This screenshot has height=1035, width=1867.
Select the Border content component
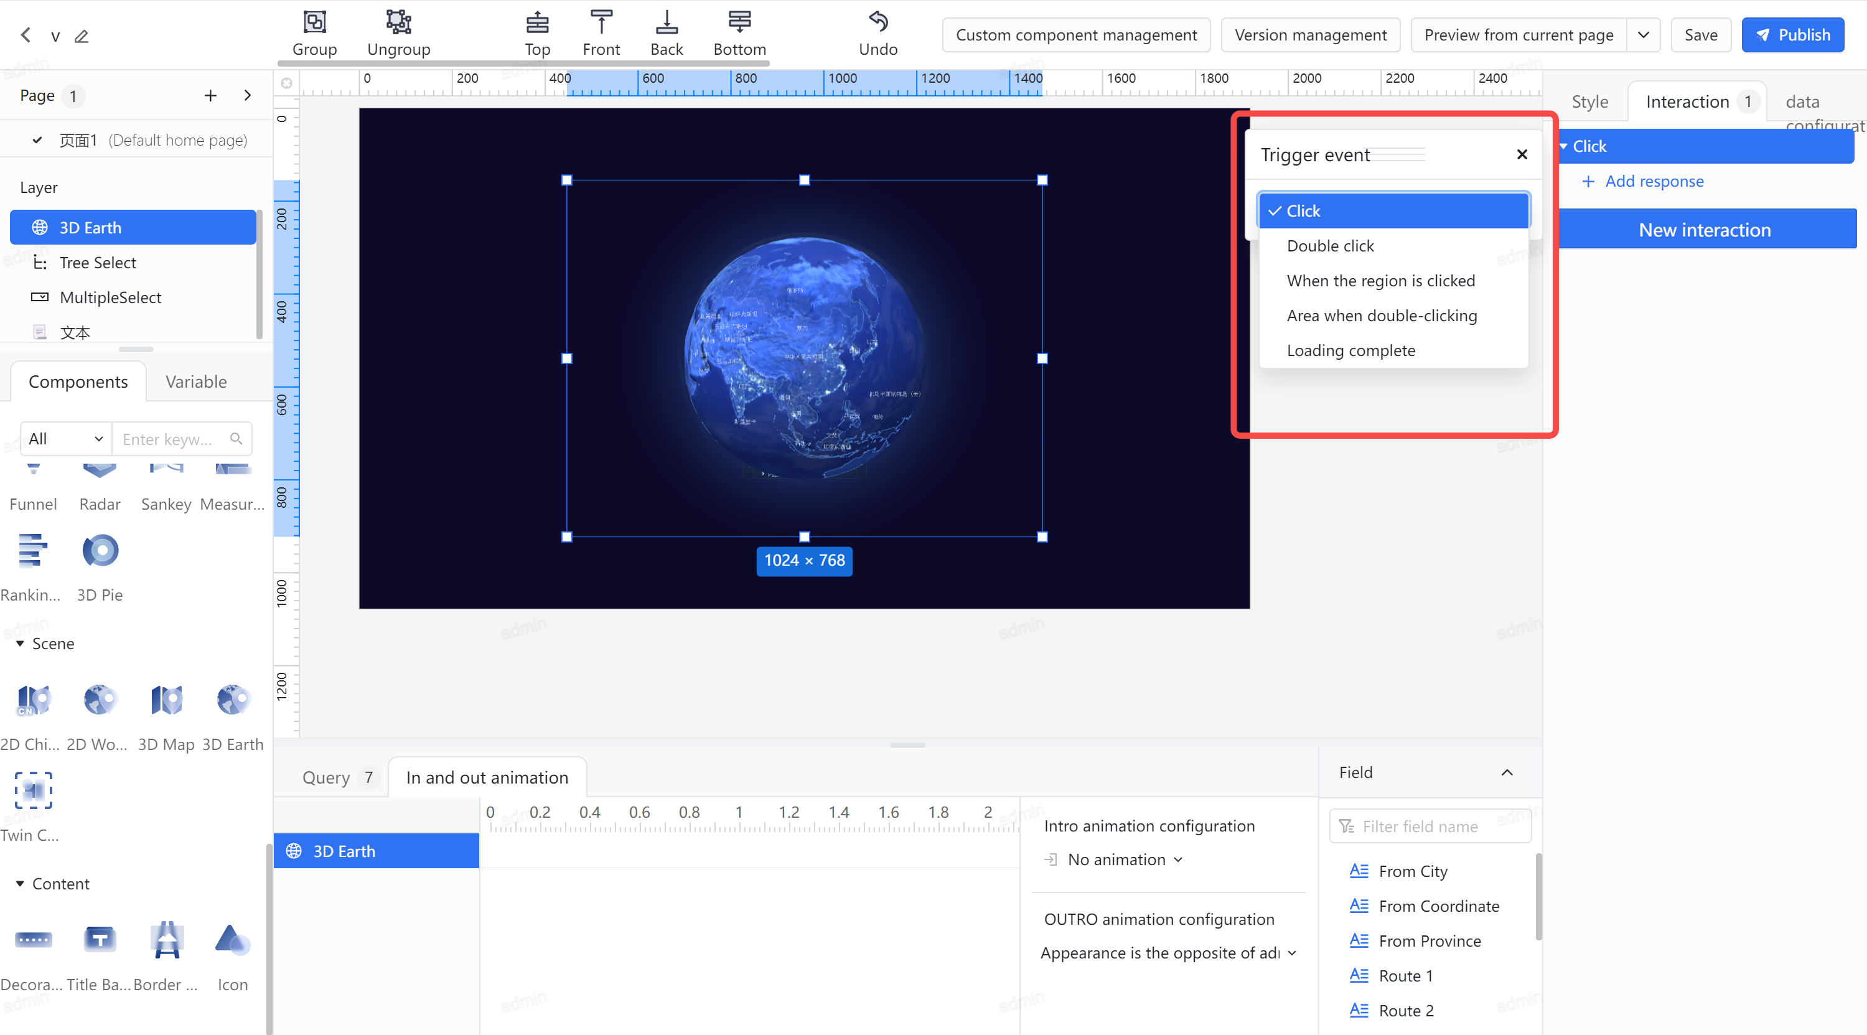[166, 957]
